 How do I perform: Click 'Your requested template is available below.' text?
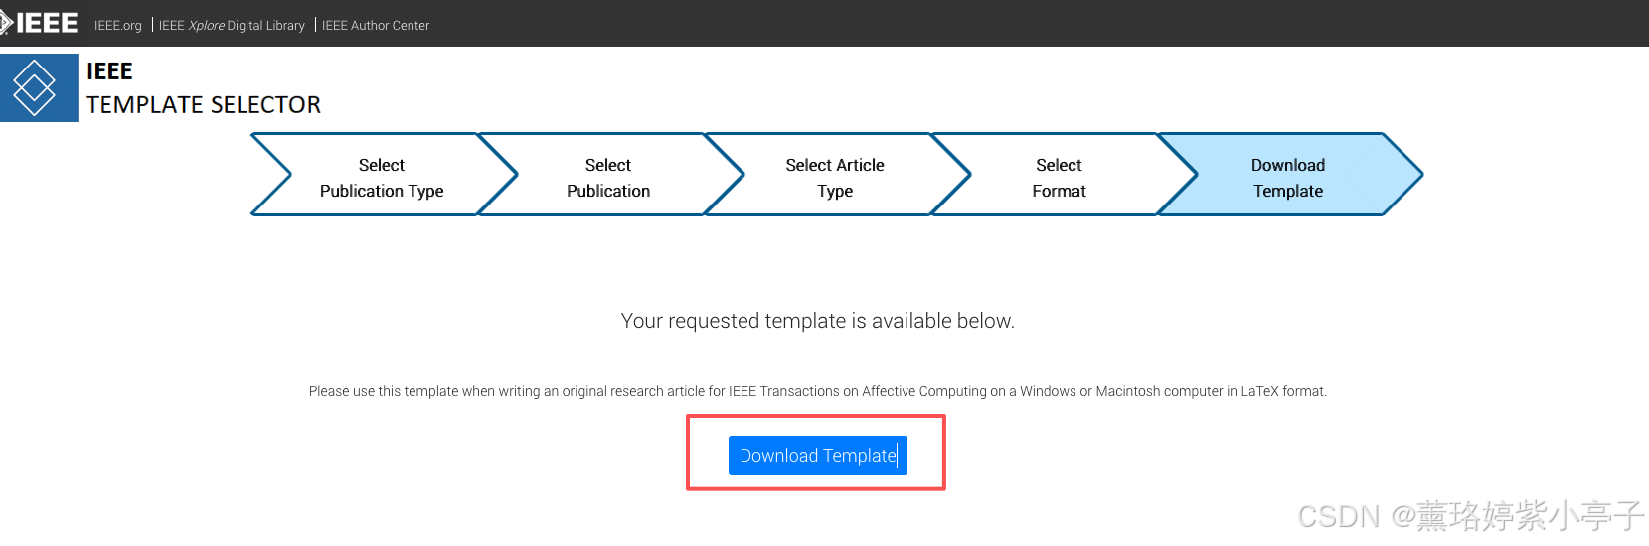tap(818, 321)
